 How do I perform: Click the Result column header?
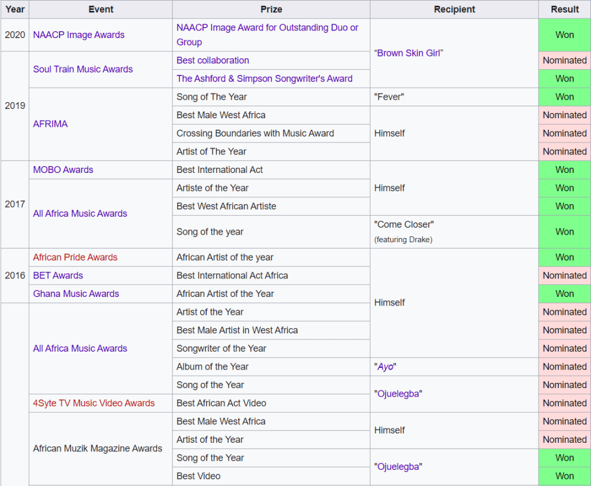click(564, 9)
